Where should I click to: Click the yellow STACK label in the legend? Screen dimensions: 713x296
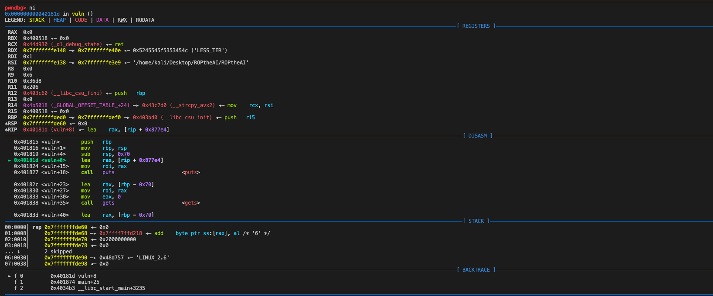pyautogui.click(x=37, y=20)
